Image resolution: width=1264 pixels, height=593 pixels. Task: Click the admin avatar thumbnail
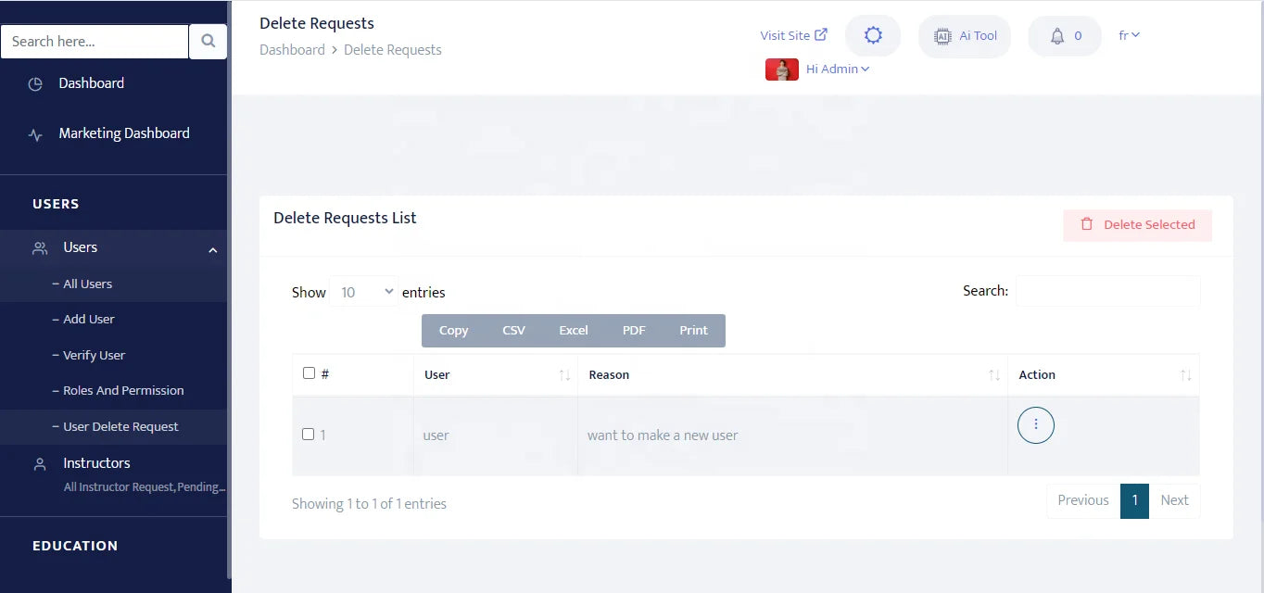click(782, 69)
